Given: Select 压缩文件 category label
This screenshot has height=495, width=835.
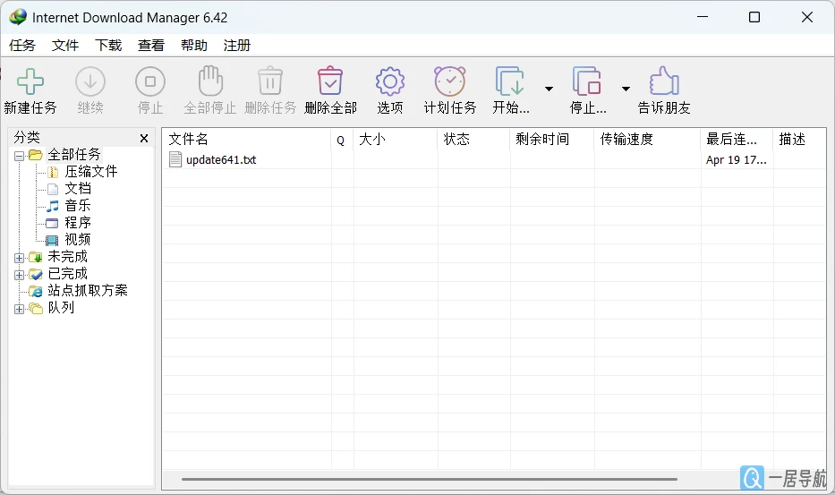Looking at the screenshot, I should point(91,172).
